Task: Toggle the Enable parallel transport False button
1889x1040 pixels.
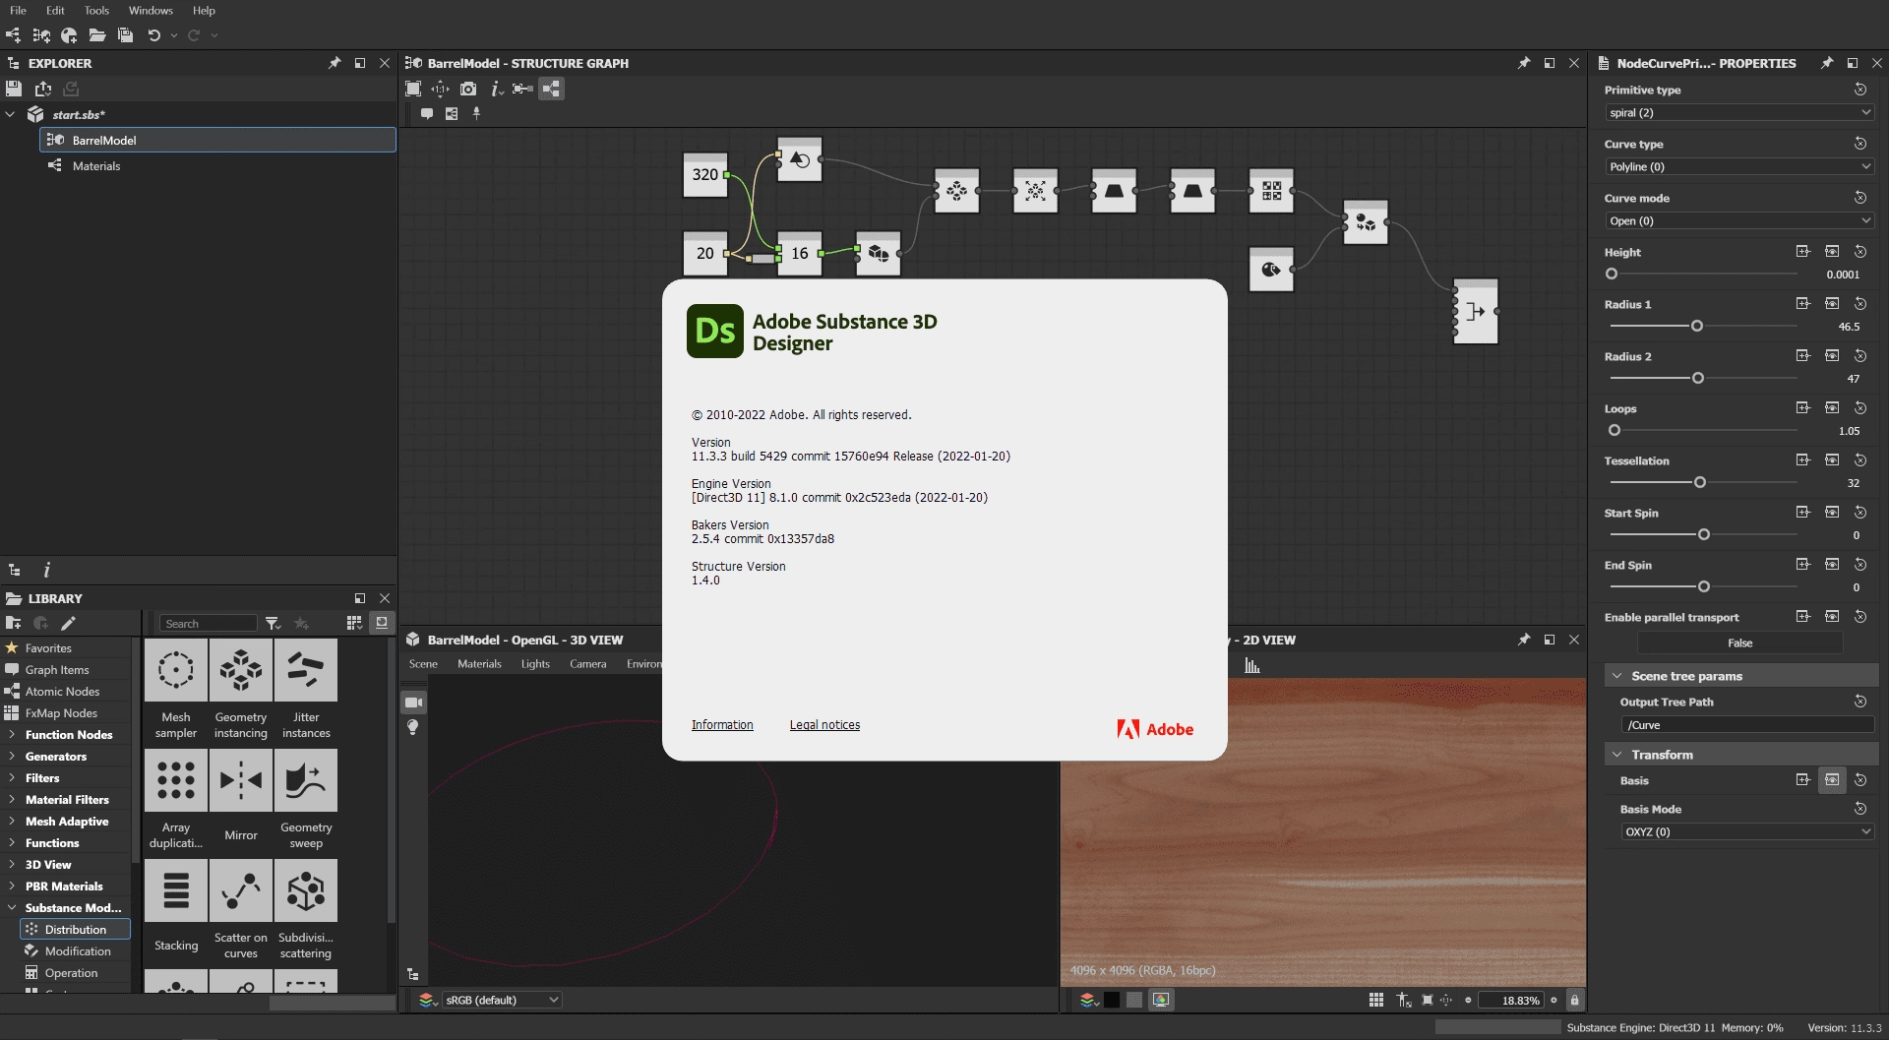Action: [1739, 642]
